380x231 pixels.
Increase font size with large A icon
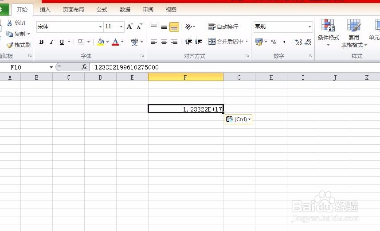point(130,27)
